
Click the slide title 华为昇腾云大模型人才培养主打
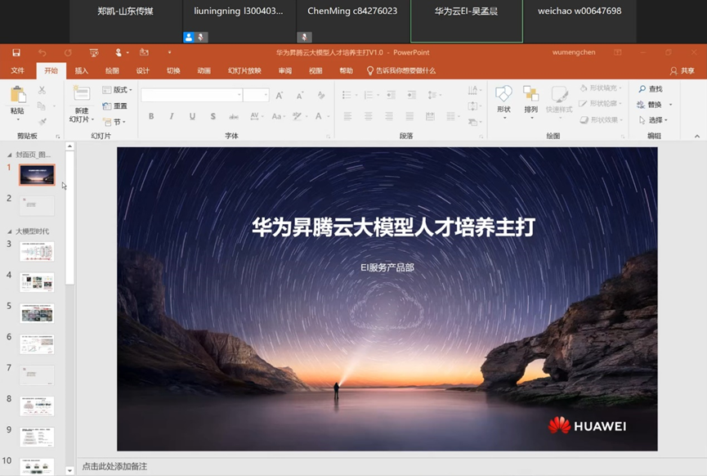click(x=394, y=227)
